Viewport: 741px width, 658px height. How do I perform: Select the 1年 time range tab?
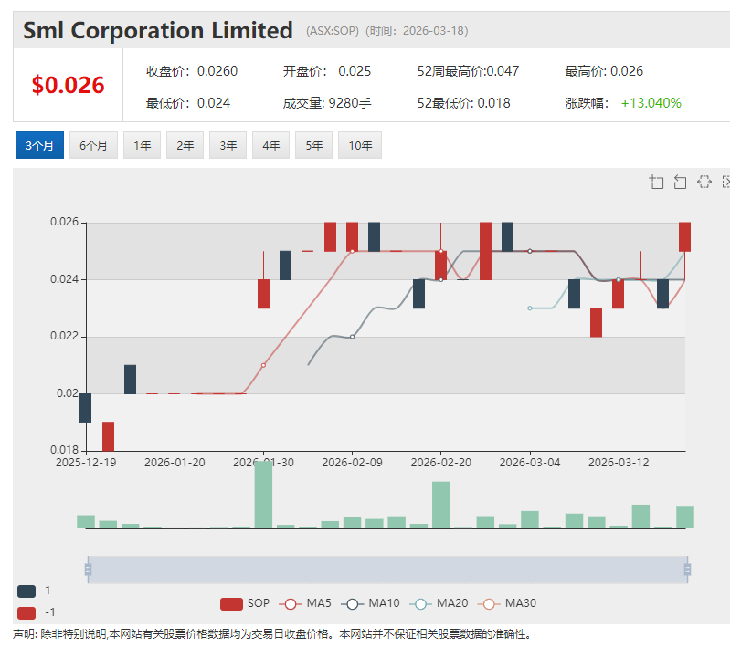coord(142,145)
